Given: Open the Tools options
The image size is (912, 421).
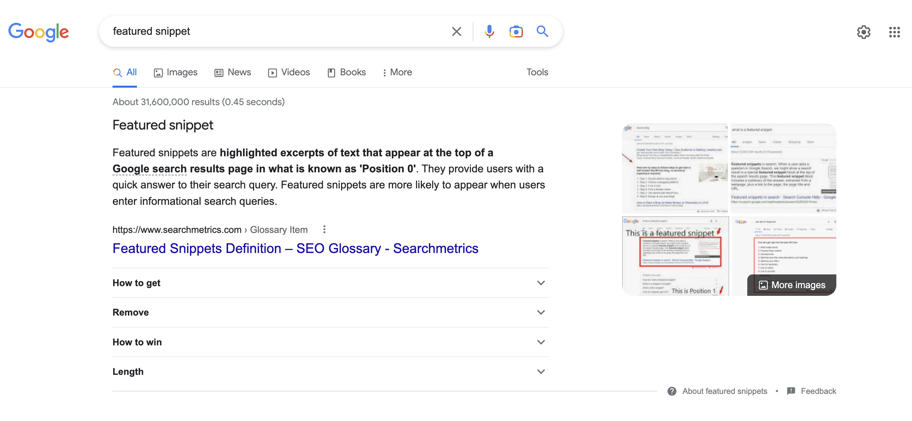Looking at the screenshot, I should tap(537, 72).
